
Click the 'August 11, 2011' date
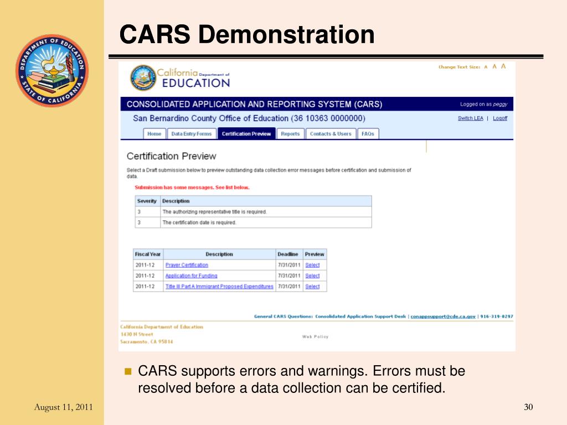[x=63, y=407]
